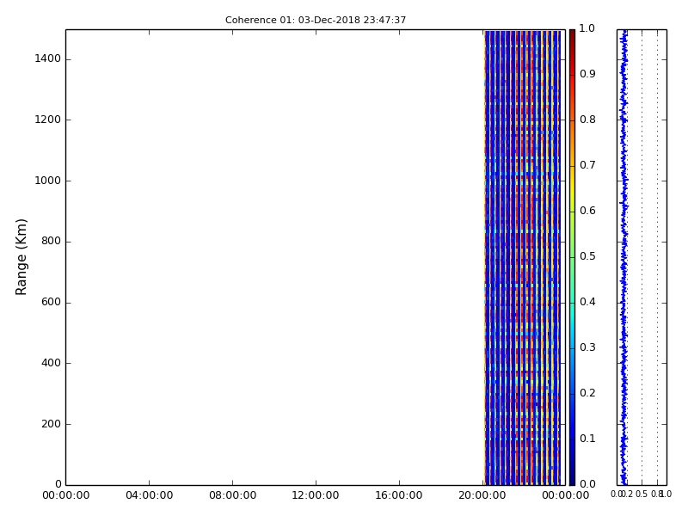Click the colorbar 1.0 label
This screenshot has width=688, height=516.
[x=587, y=28]
